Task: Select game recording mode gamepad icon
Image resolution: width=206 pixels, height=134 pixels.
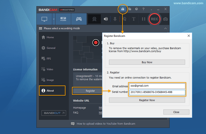Action: (x=79, y=19)
